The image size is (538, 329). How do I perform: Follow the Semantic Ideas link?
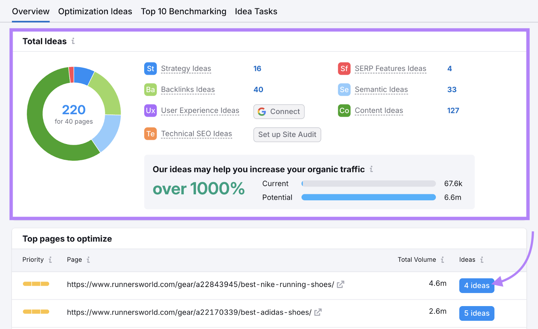[381, 89]
